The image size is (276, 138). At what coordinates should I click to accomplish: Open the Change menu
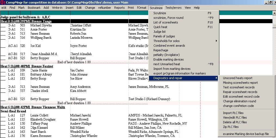coord(90,8)
